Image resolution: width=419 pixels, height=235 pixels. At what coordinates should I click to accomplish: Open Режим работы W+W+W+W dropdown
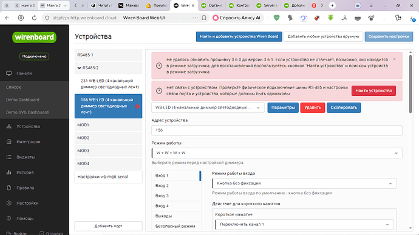point(277,153)
